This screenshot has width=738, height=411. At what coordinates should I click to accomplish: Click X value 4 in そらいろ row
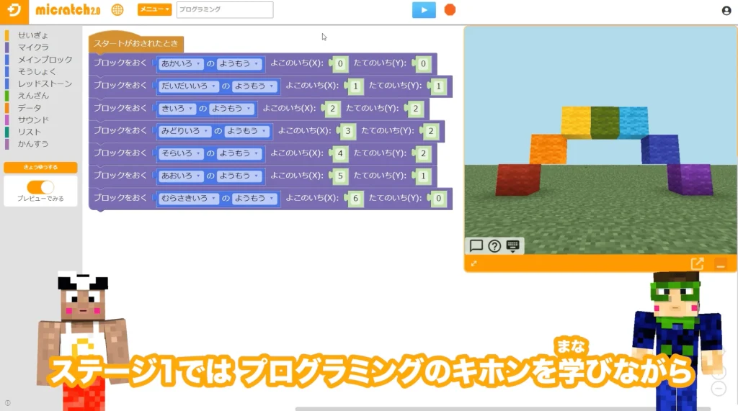pyautogui.click(x=340, y=154)
